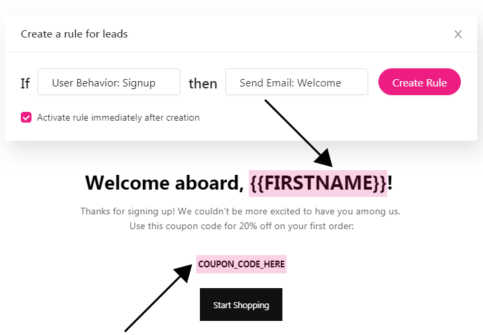Select the {{FIRSTNAME}} merge tag
This screenshot has height=335, width=483.
[318, 183]
